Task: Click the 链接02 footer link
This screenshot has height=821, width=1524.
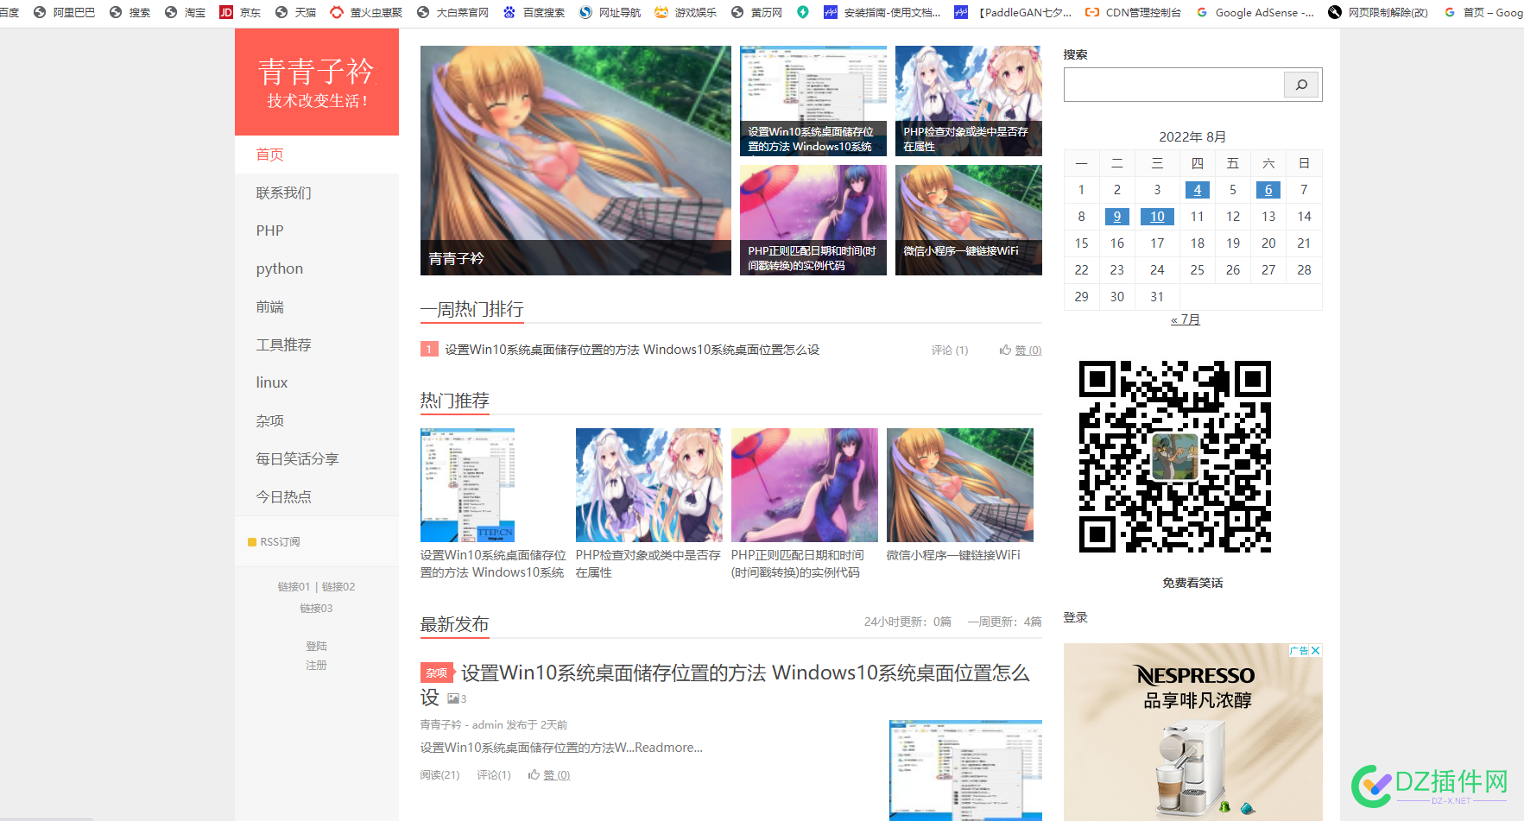Action: coord(338,586)
